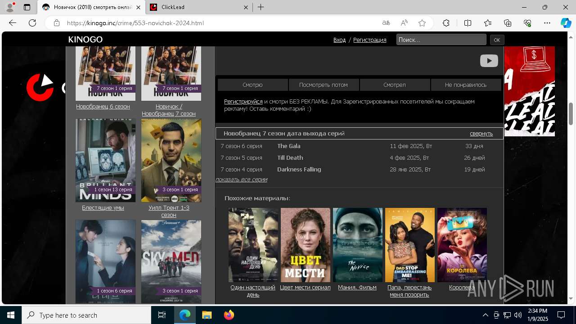This screenshot has width=576, height=324.
Task: Open the Цвет мести сериал link
Action: click(305, 288)
